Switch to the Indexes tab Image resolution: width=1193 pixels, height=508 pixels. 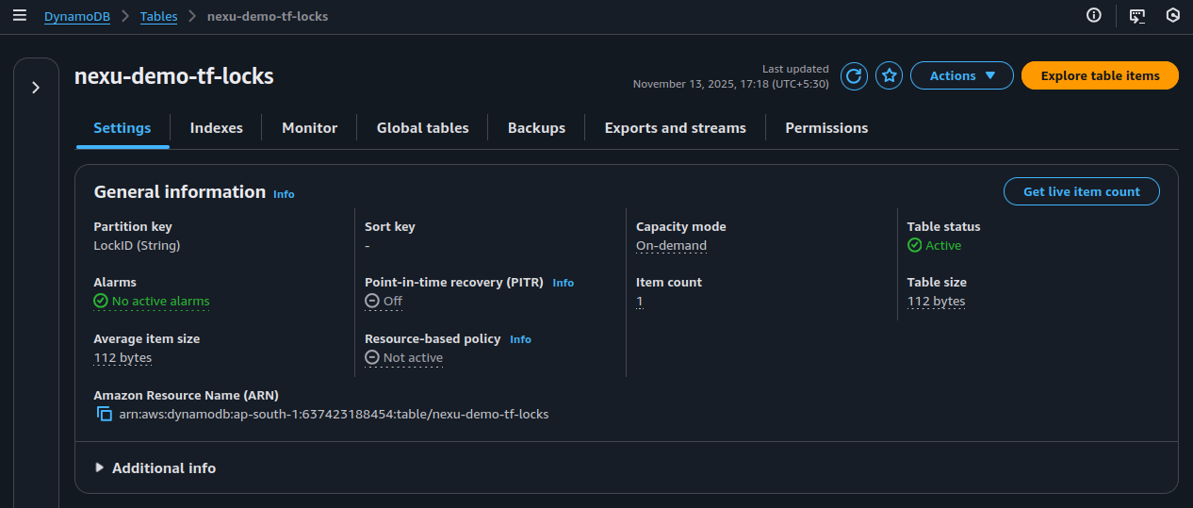(216, 128)
